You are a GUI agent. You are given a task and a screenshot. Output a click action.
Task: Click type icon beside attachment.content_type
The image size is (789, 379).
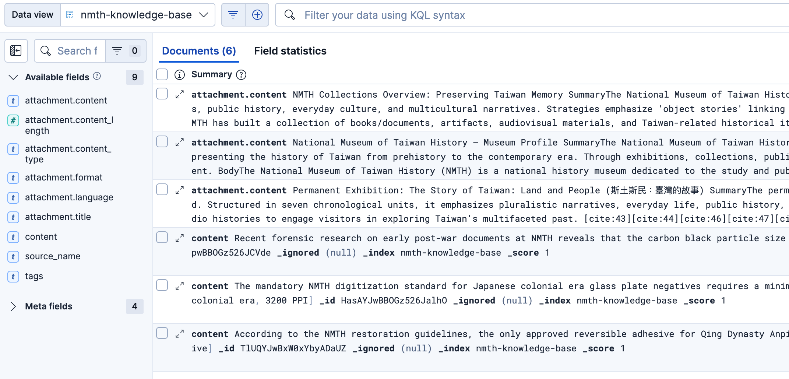[x=13, y=149]
